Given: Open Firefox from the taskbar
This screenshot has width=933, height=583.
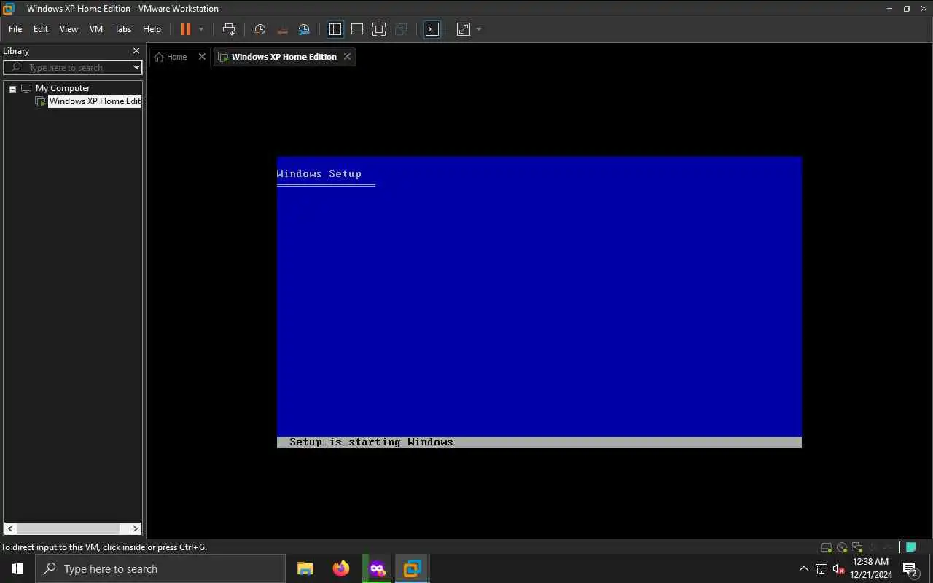Looking at the screenshot, I should coord(341,568).
